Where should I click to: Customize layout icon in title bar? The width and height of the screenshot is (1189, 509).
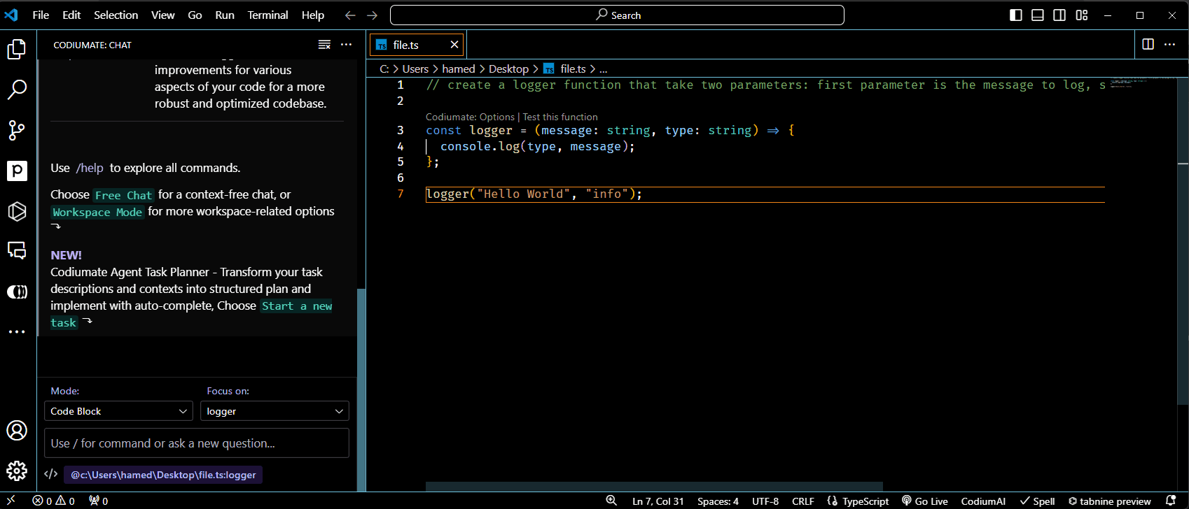(x=1082, y=15)
